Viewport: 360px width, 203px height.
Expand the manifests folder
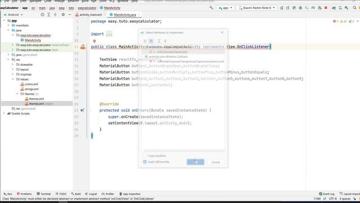tap(8, 25)
